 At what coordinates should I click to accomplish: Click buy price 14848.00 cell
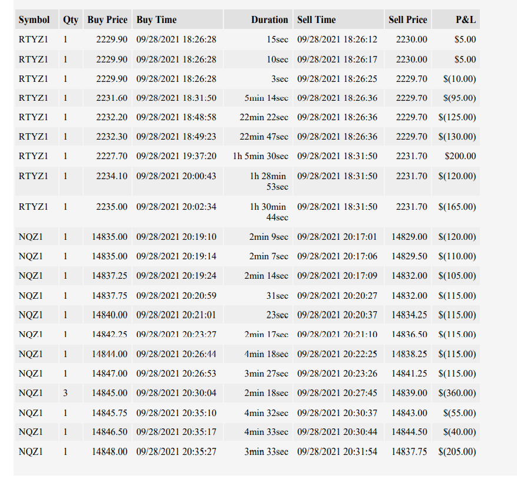[x=107, y=451]
